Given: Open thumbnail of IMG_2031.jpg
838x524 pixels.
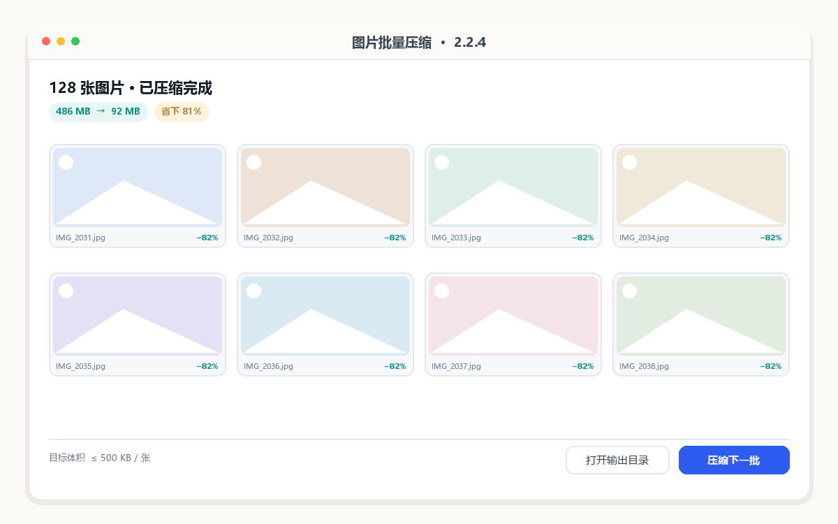Looking at the screenshot, I should (138, 187).
